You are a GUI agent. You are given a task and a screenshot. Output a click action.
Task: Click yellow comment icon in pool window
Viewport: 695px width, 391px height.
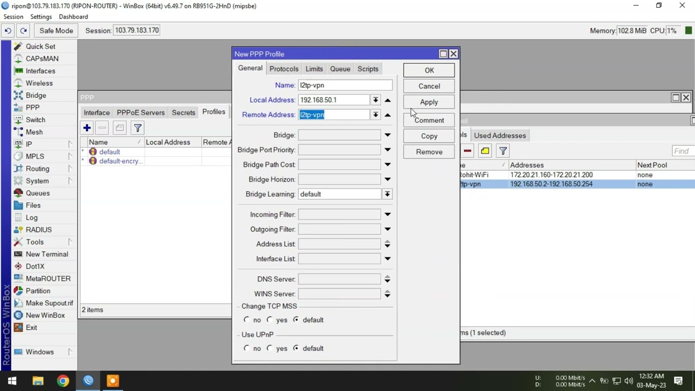pos(485,151)
